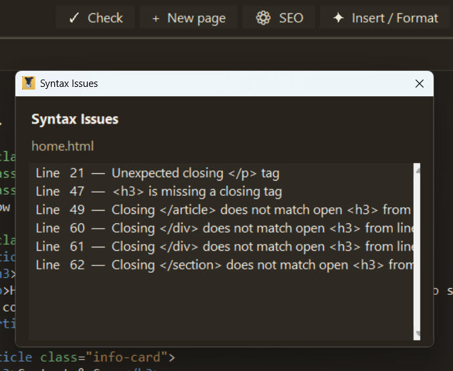Click the Check toolbar button
The width and height of the screenshot is (453, 371).
tap(96, 18)
